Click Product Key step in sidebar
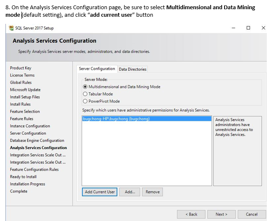The width and height of the screenshot is (271, 221). pyautogui.click(x=21, y=68)
